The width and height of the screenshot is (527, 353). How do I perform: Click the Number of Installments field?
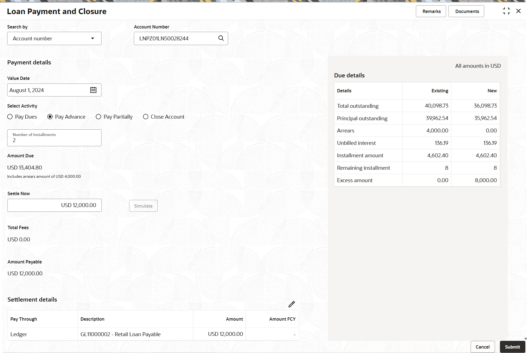pyautogui.click(x=54, y=138)
